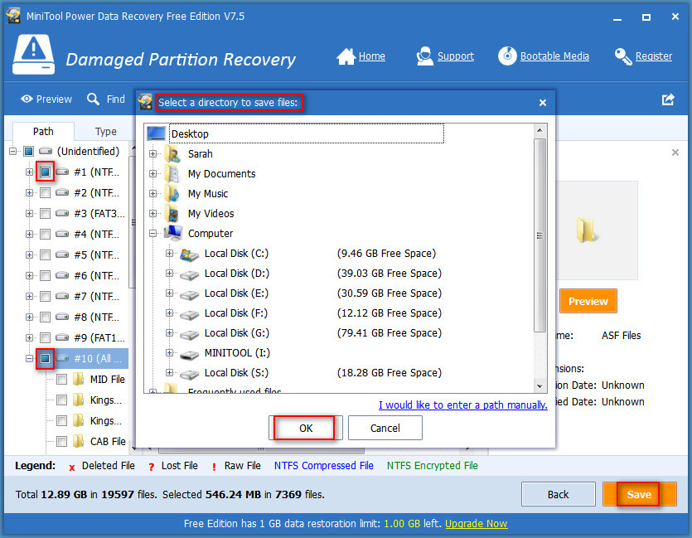Viewport: 692px width, 538px height.
Task: Click the orange Preview button
Action: 588,301
